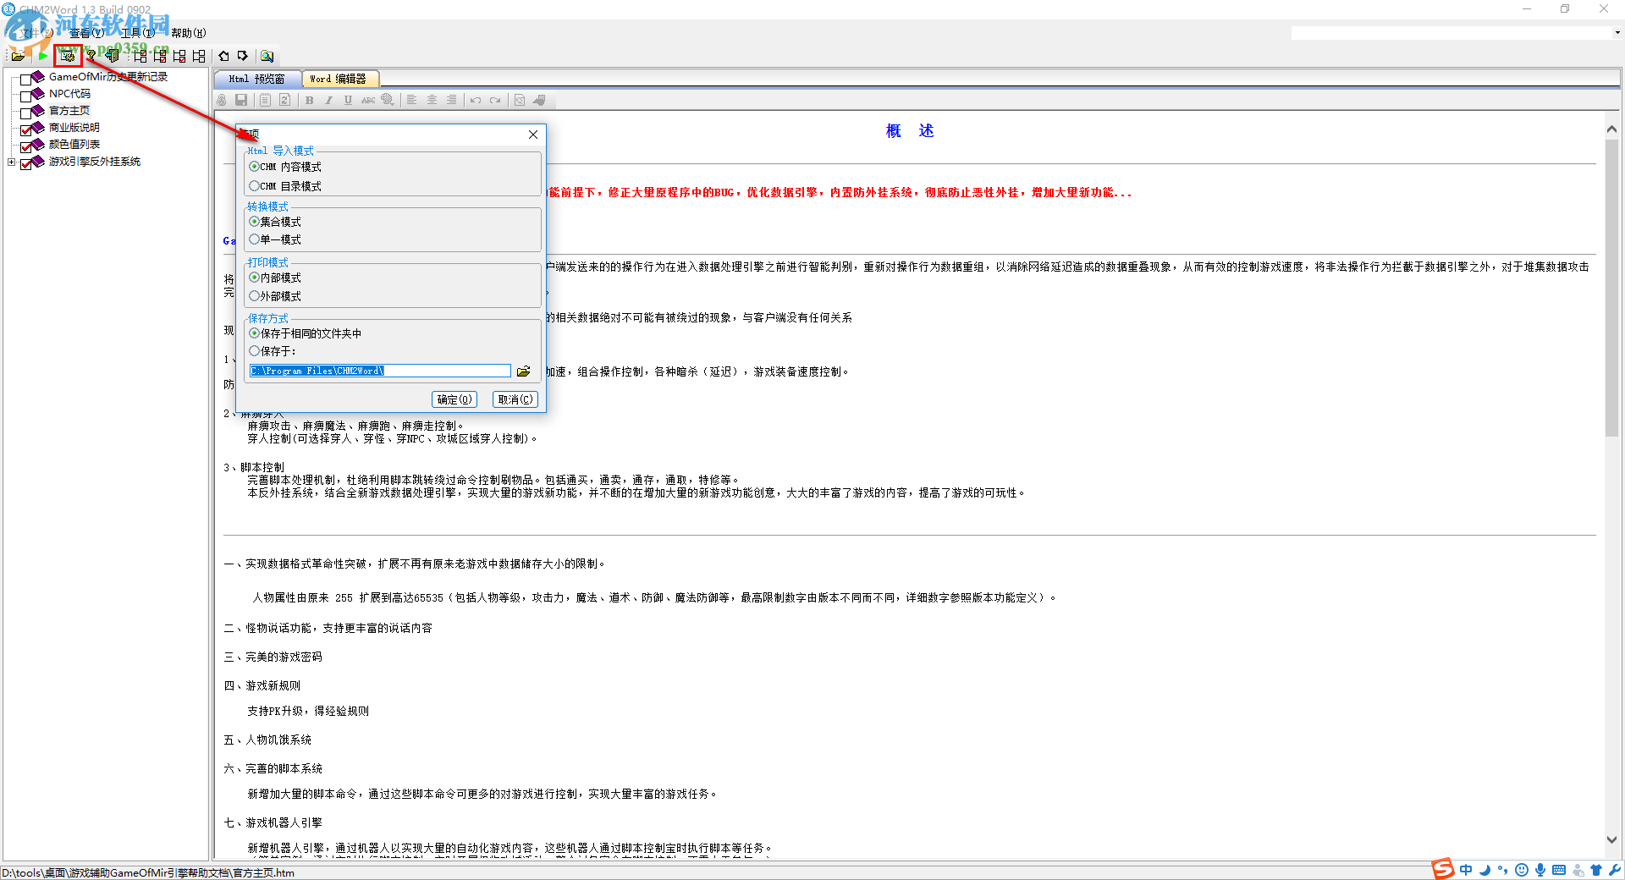Click the magnifier search icon in toolbar
The image size is (1625, 880).
point(267,56)
